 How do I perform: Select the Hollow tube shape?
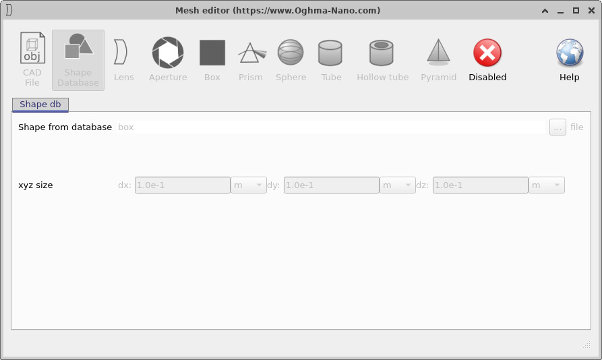point(382,60)
